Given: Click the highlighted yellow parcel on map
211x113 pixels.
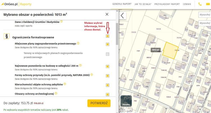Looking at the screenshot, I should click(170, 50).
